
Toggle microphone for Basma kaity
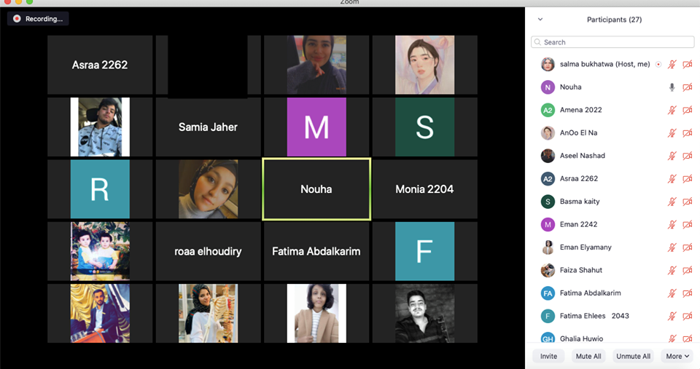(672, 202)
